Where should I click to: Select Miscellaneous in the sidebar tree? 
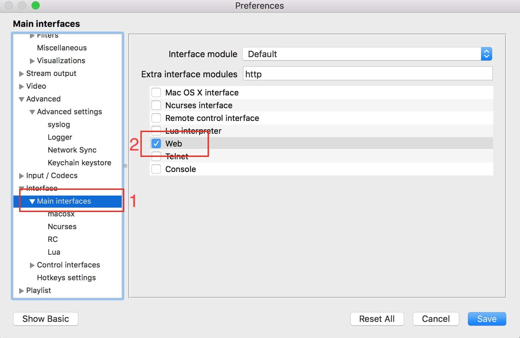[x=62, y=48]
